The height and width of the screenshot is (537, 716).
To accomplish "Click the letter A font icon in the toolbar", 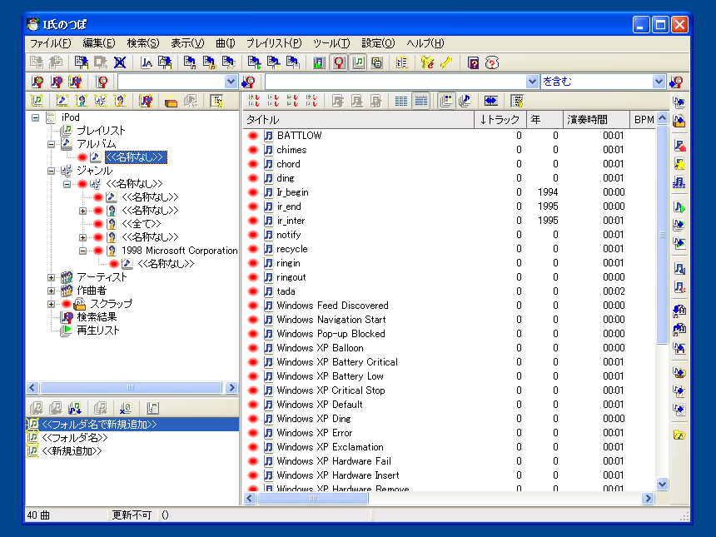I will pyautogui.click(x=147, y=62).
